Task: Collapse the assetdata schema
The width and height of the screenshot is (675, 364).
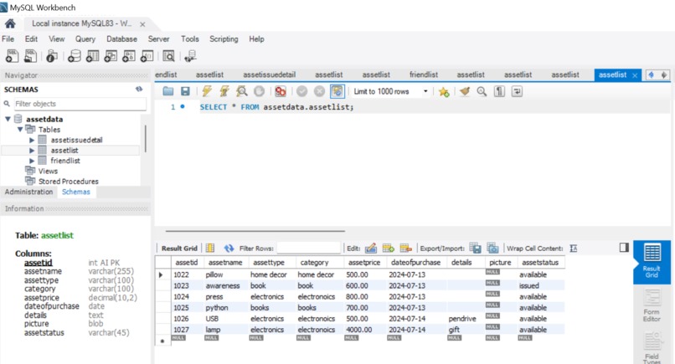Action: [x=8, y=119]
